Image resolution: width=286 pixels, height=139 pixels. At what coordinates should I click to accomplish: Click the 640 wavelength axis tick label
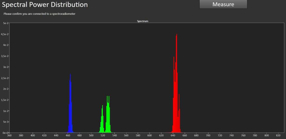(173, 136)
